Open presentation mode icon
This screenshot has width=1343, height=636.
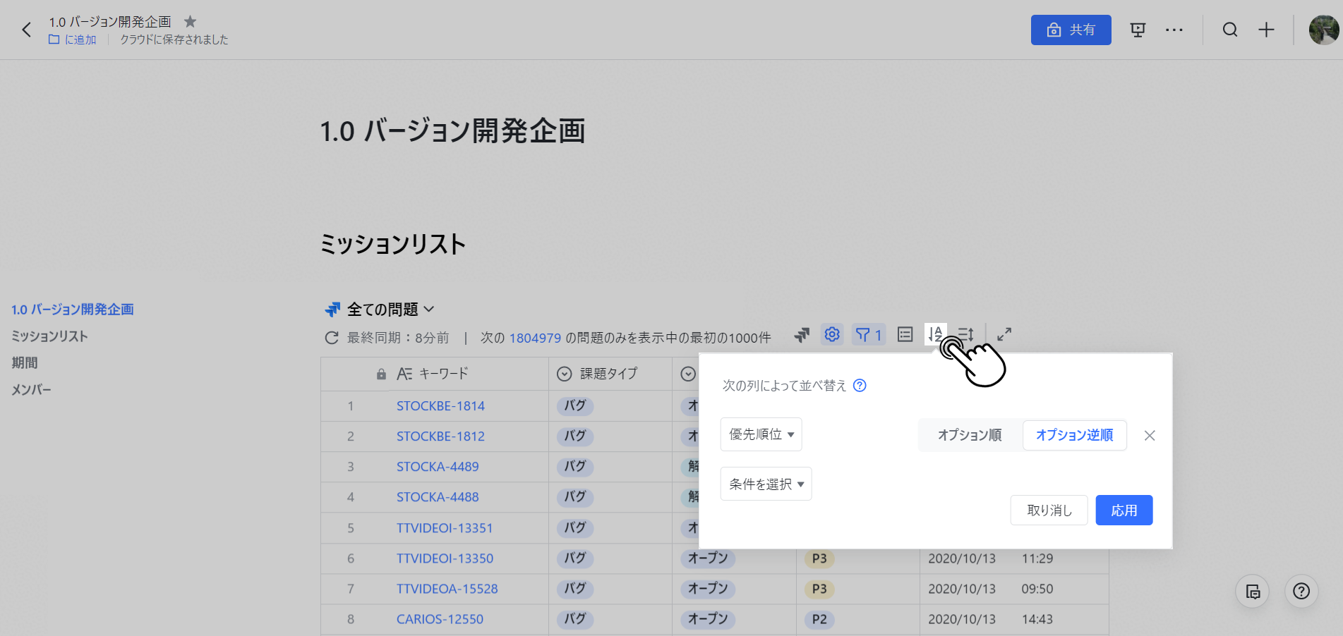(1138, 30)
